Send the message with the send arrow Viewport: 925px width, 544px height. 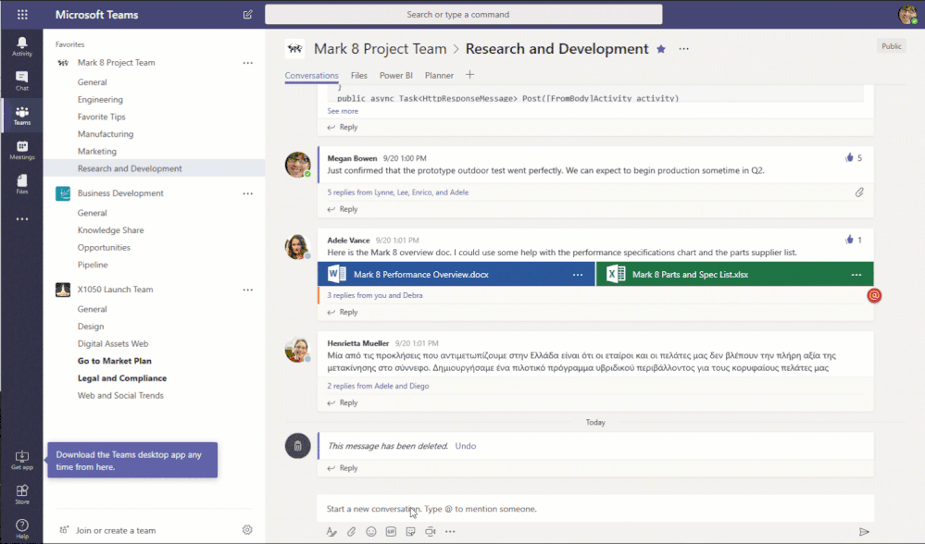coord(864,532)
